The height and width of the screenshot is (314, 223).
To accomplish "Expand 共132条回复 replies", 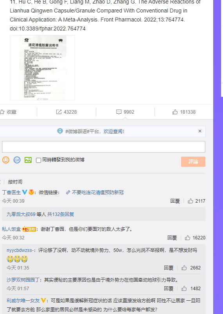I will [61, 214].
